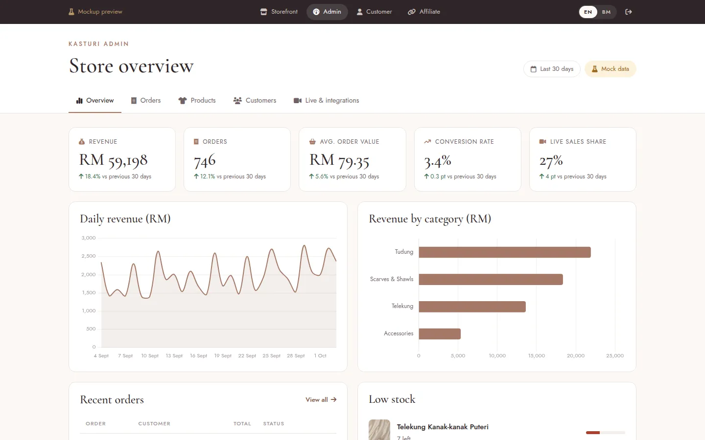Click the Revenue by category (RM) title

click(x=430, y=219)
